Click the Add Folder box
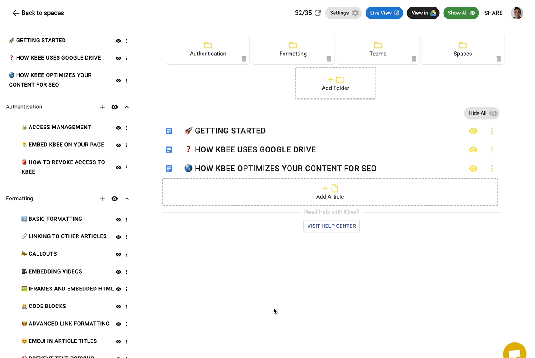Viewport: 535px width, 358px height. pyautogui.click(x=335, y=83)
